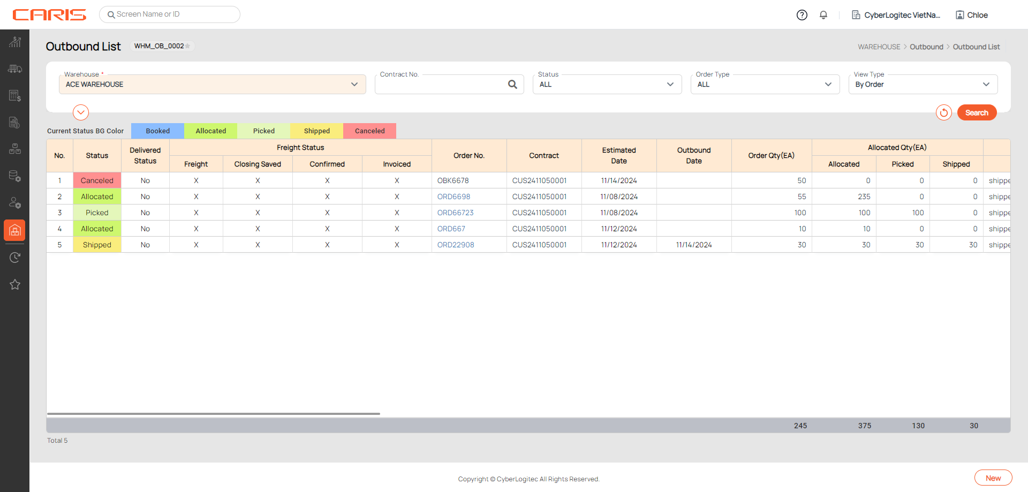Image resolution: width=1028 pixels, height=492 pixels.
Task: Click the Booked blue color legend swatch
Action: [157, 131]
